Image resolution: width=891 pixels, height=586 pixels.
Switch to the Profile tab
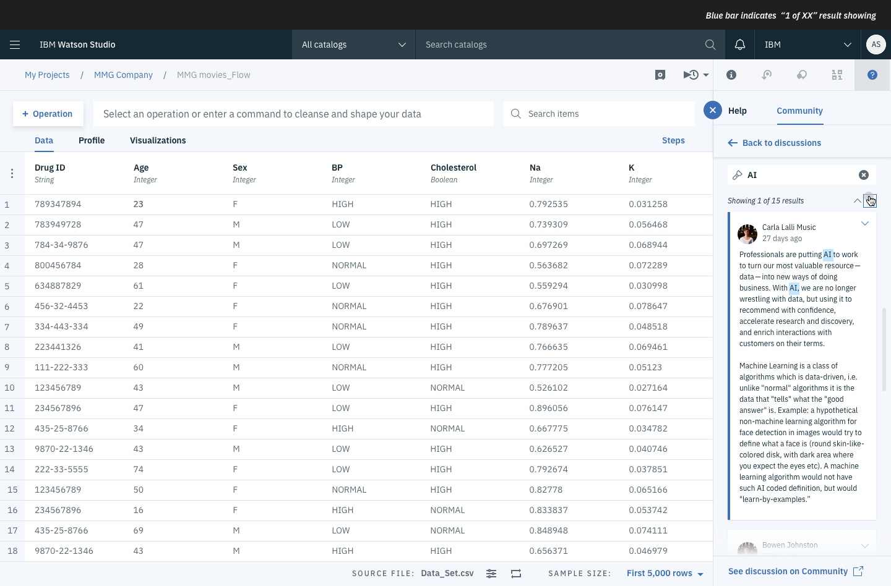tap(92, 140)
